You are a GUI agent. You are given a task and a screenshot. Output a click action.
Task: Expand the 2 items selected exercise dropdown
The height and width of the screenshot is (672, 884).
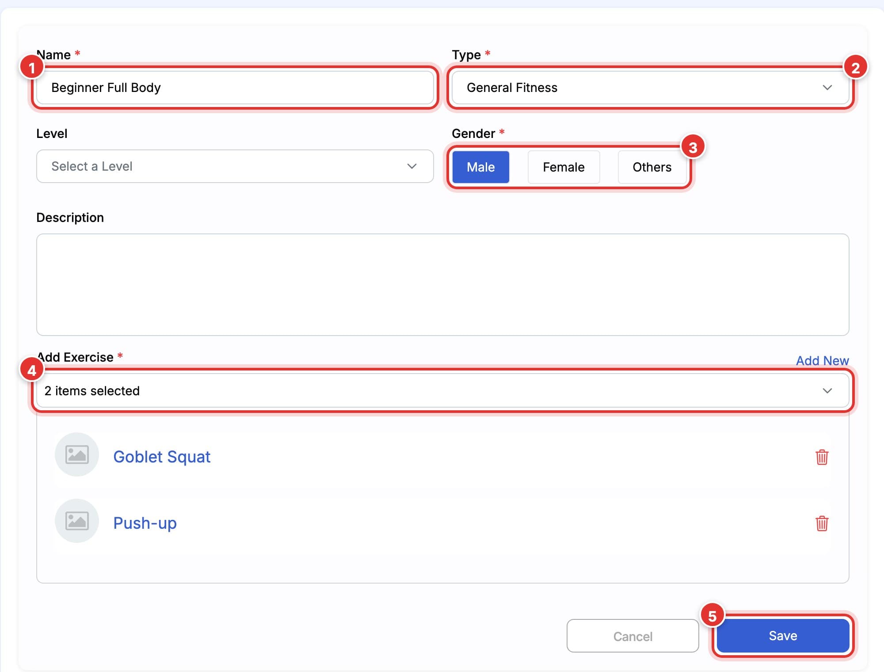pos(442,391)
